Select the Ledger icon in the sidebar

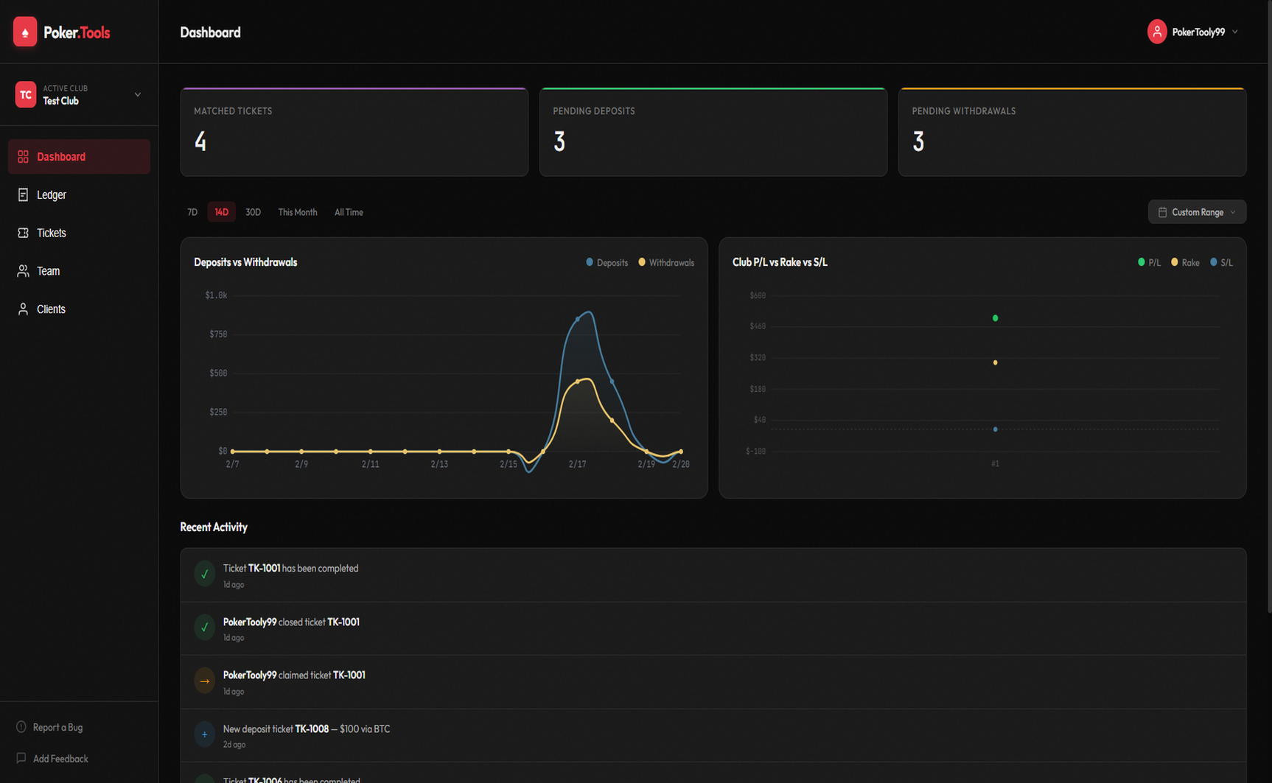pyautogui.click(x=23, y=194)
